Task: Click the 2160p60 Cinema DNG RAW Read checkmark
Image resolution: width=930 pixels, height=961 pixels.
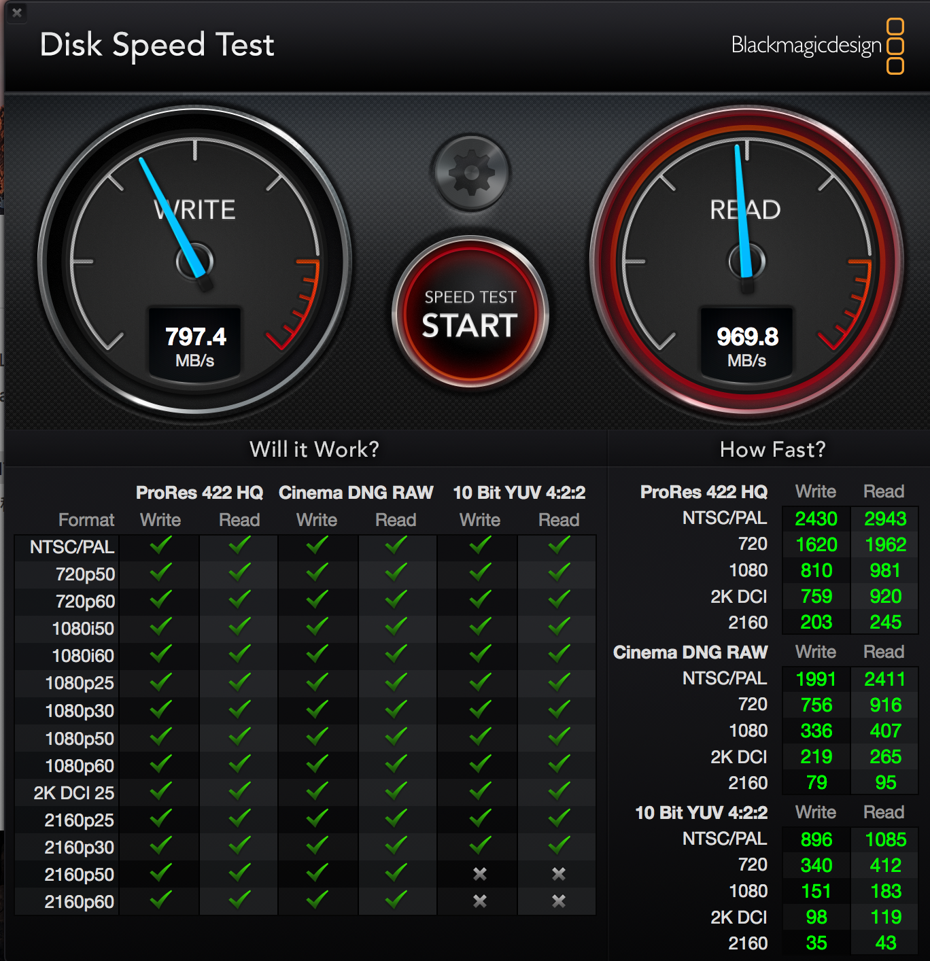Action: (396, 900)
